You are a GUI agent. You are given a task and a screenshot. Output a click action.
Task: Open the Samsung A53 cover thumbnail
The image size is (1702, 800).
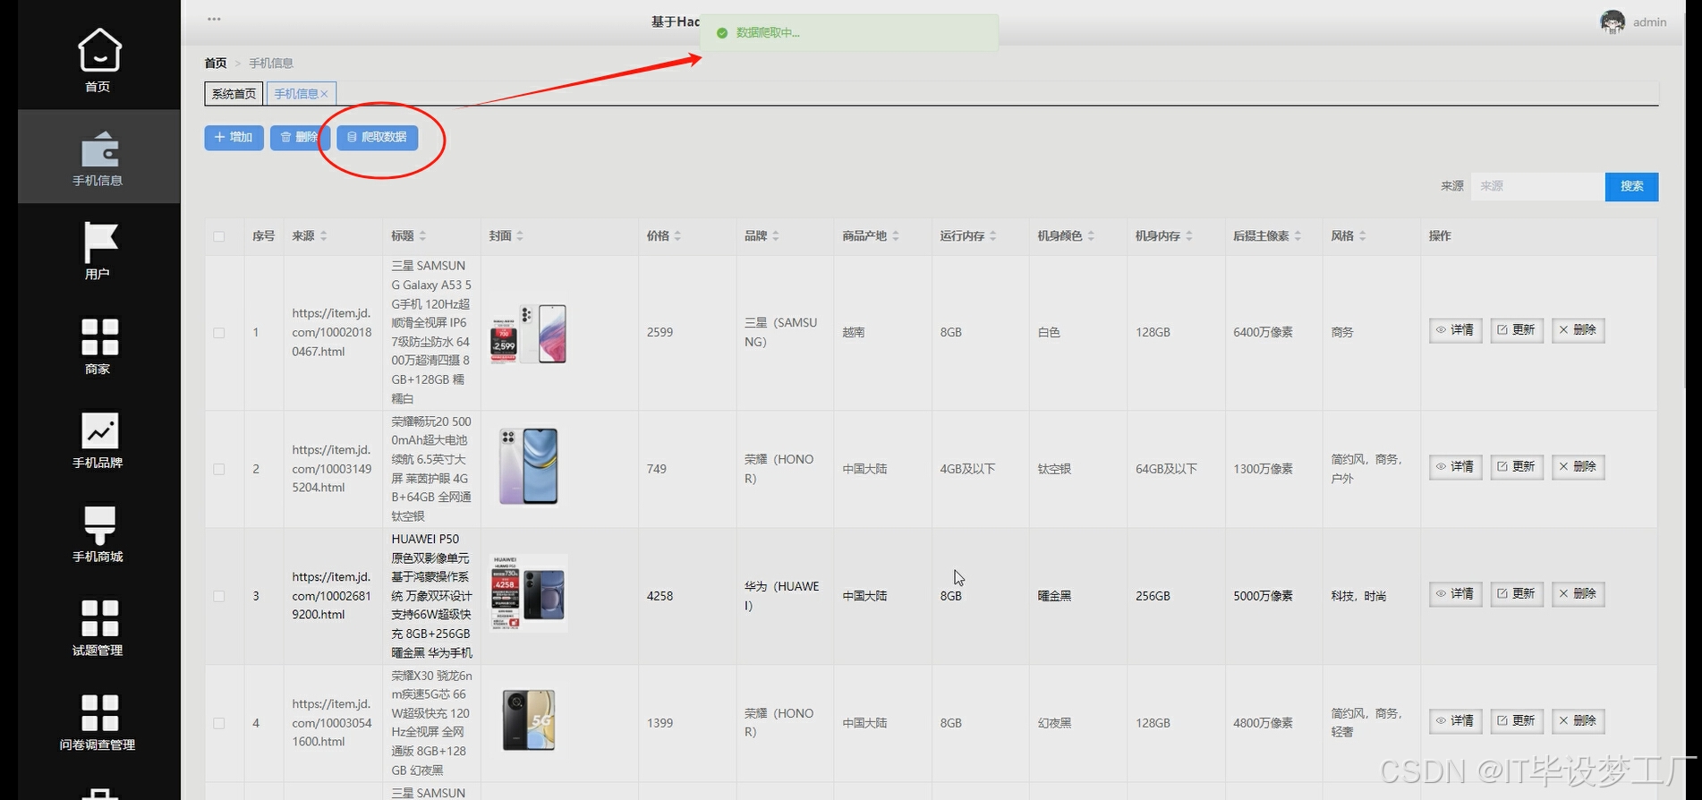pyautogui.click(x=529, y=333)
